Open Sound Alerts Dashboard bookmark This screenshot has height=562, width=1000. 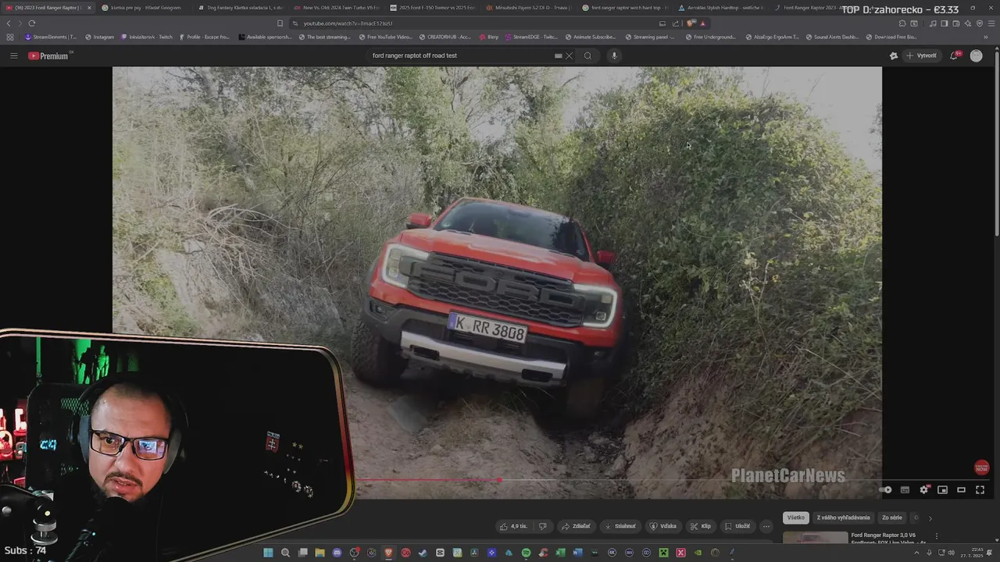pyautogui.click(x=832, y=37)
